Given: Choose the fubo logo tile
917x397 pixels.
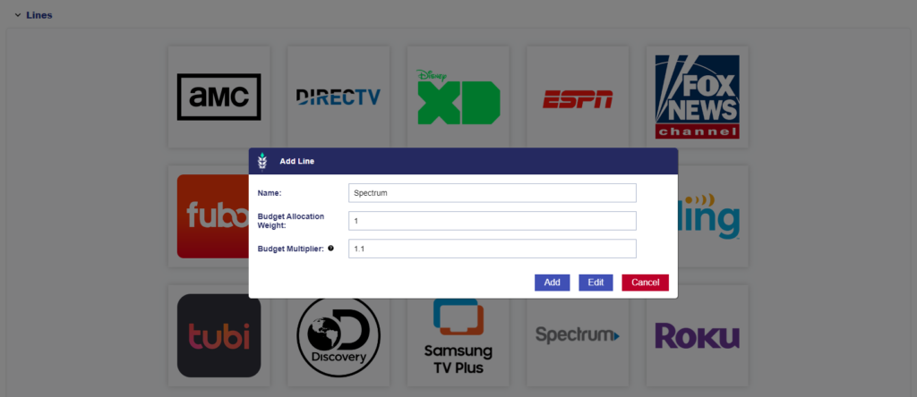Looking at the screenshot, I should tap(213, 216).
